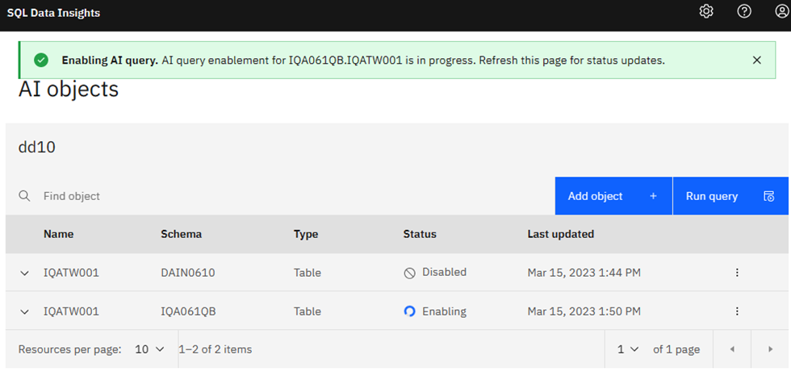Open the user profile icon
This screenshot has height=372, width=791.
(x=781, y=11)
